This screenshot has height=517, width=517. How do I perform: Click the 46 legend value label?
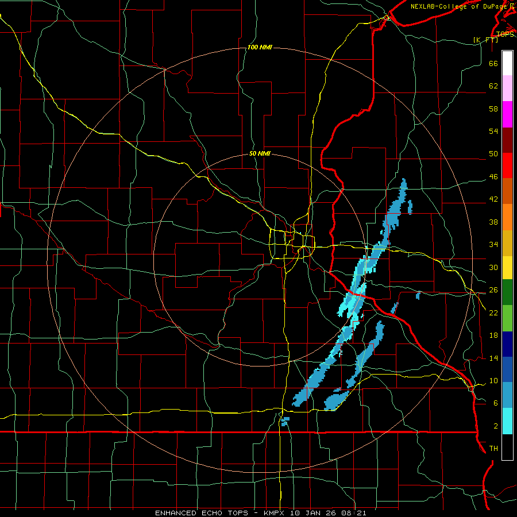(x=493, y=177)
